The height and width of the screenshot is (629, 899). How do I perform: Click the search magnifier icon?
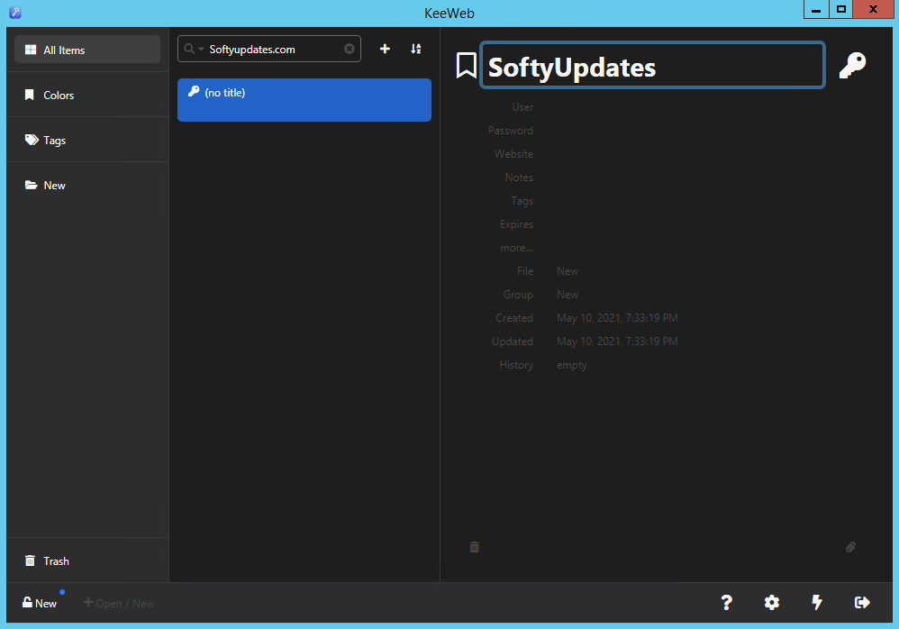[188, 49]
